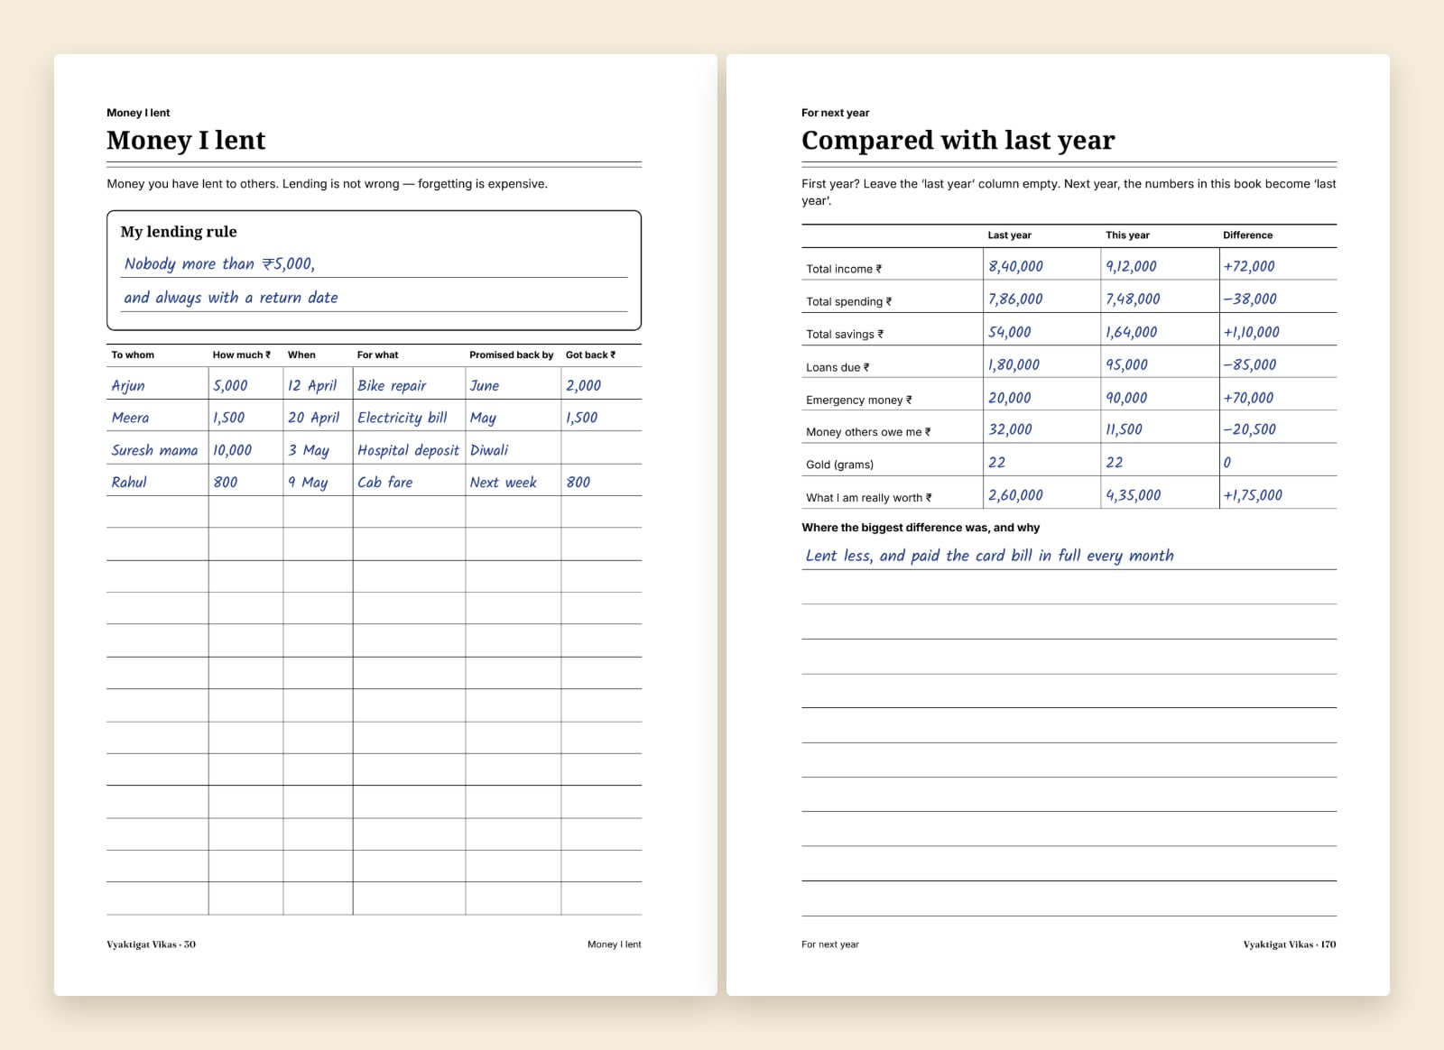Click the difference value '+72,000'

point(1249,266)
